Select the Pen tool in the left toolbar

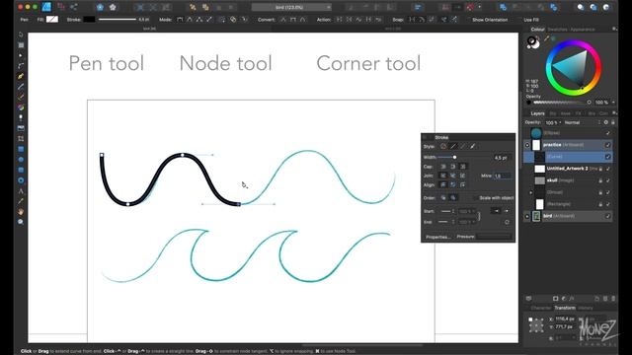(21, 77)
